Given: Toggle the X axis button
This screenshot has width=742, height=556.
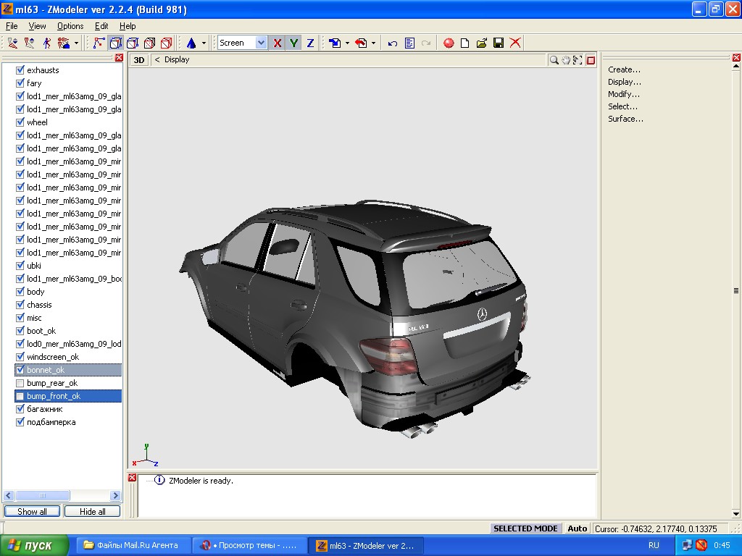Looking at the screenshot, I should pyautogui.click(x=278, y=43).
